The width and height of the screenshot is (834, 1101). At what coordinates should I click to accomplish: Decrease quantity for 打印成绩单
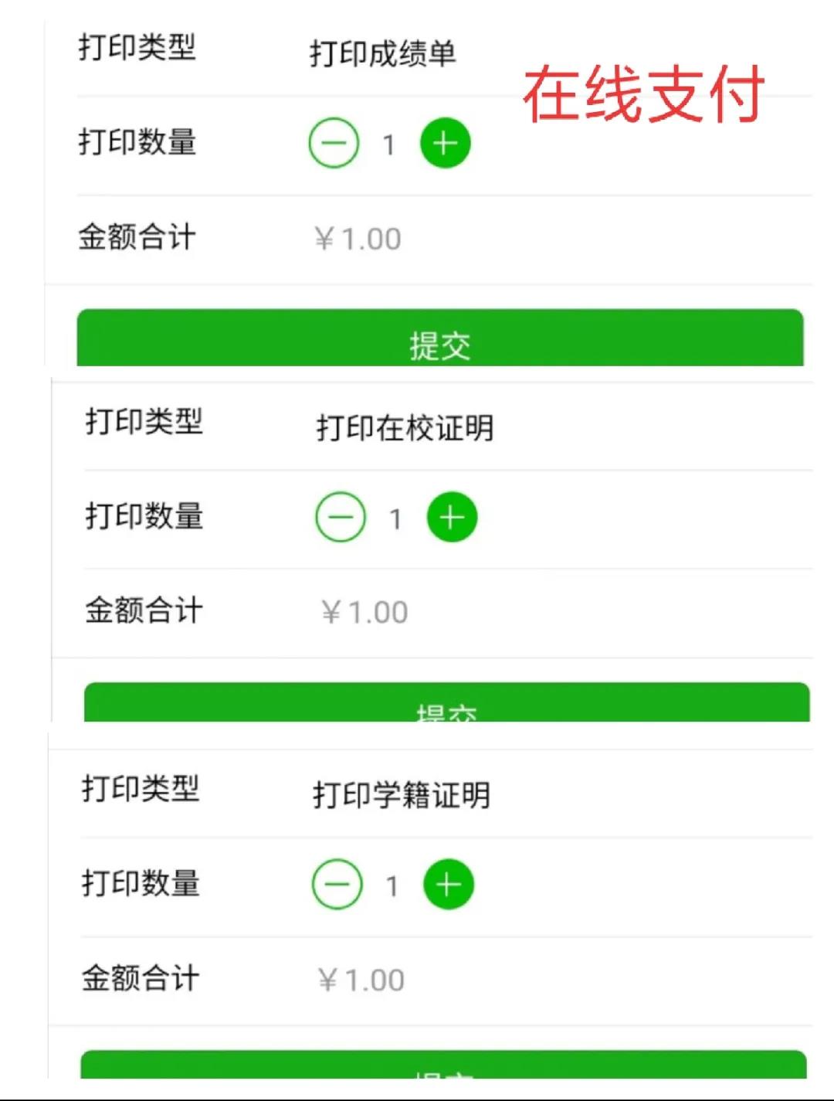[x=334, y=143]
